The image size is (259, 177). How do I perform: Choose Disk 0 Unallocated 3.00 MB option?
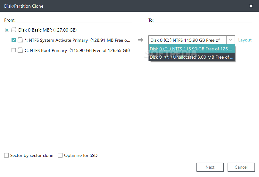[192, 57]
